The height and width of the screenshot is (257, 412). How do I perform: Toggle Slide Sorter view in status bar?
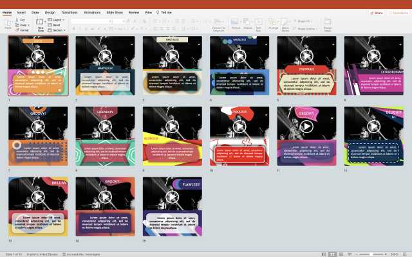[332, 254]
